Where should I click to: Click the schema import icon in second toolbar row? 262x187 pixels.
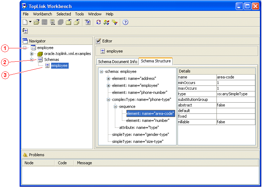tap(25, 31)
